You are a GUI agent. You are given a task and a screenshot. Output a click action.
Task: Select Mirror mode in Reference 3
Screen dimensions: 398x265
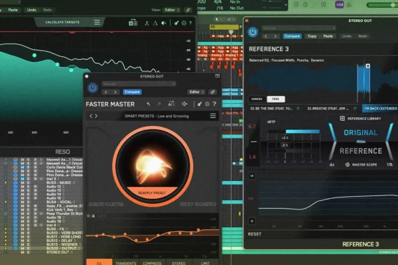[257, 99]
